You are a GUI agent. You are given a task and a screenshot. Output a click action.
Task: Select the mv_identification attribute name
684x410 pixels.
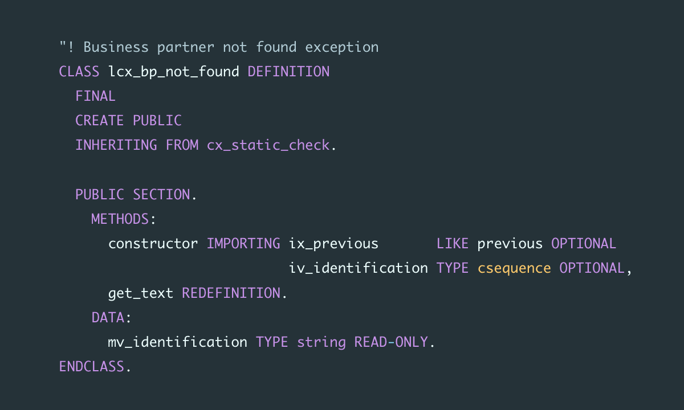(177, 342)
